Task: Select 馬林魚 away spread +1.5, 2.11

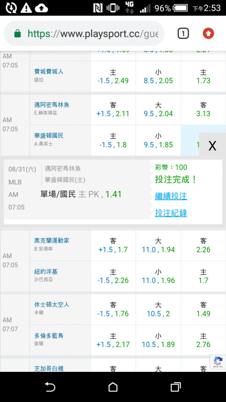Action: pos(113,109)
